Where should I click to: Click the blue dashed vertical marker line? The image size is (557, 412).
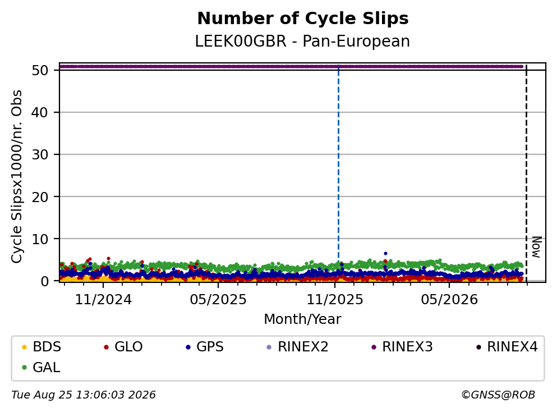pyautogui.click(x=338, y=163)
